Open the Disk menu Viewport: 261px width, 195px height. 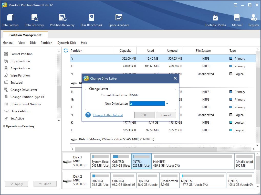33,43
